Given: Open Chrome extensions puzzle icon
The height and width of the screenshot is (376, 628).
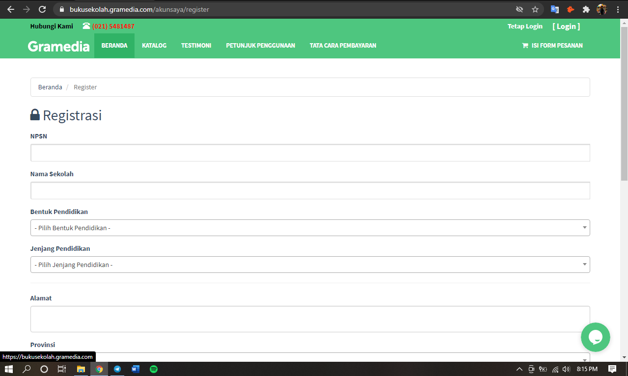Looking at the screenshot, I should click(x=586, y=9).
